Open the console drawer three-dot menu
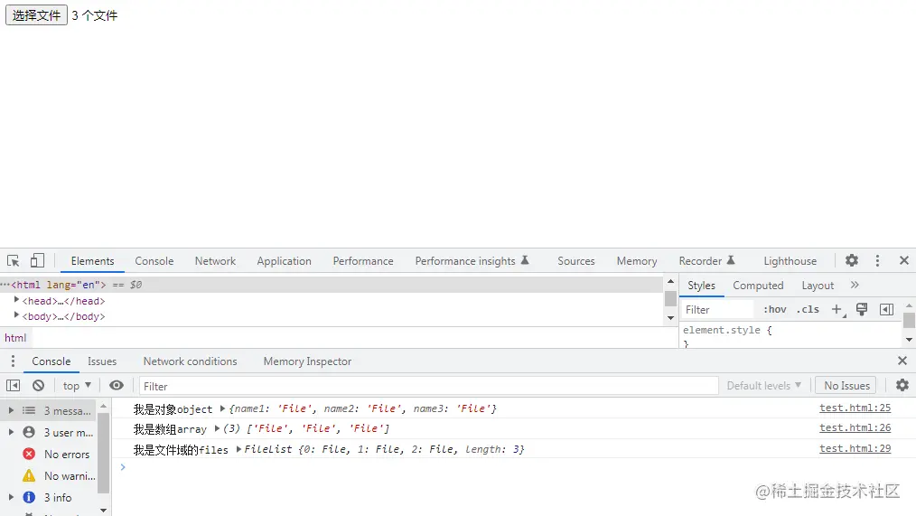The width and height of the screenshot is (916, 516). point(13,361)
